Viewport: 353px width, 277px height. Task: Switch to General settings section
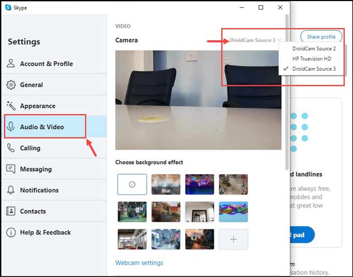click(54, 85)
